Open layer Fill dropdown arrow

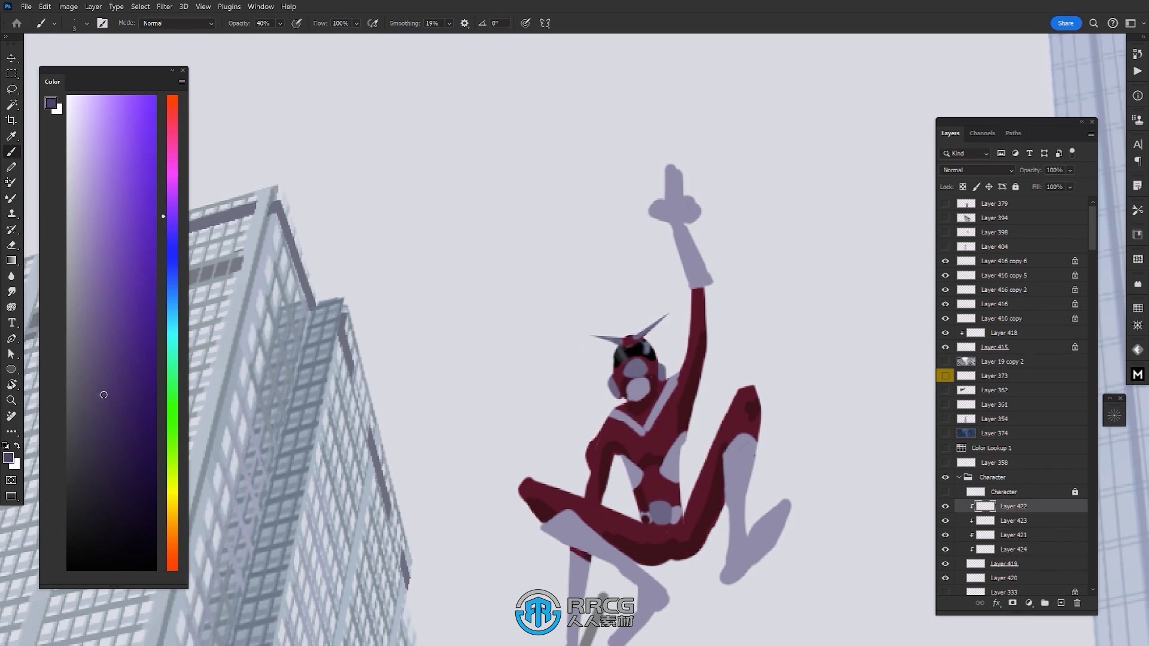pyautogui.click(x=1070, y=187)
